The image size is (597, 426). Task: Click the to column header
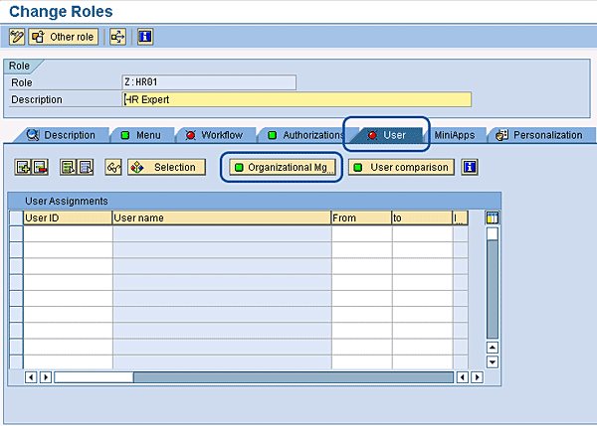(x=422, y=217)
